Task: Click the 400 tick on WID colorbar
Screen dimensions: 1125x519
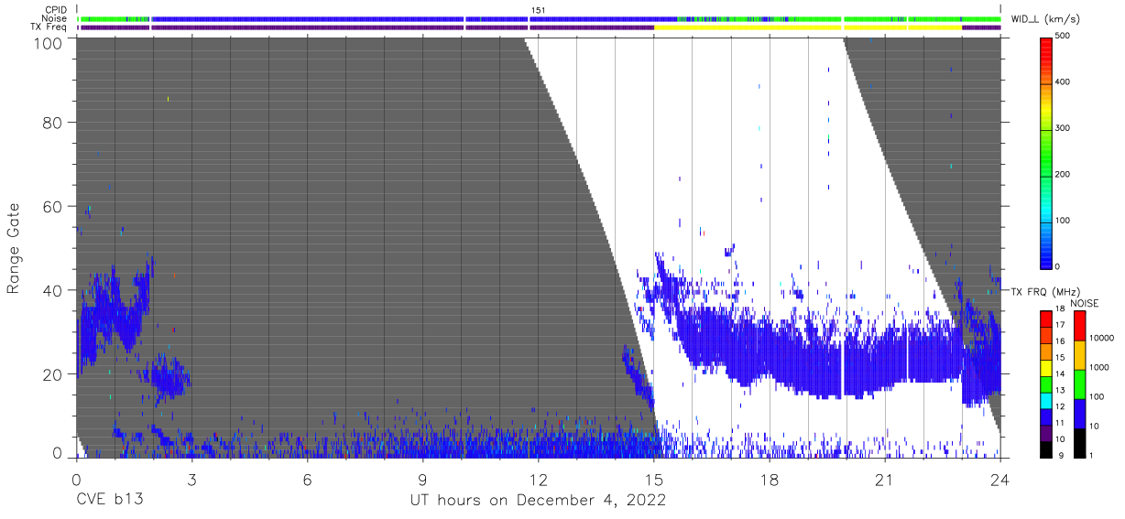Action: 1064,82
